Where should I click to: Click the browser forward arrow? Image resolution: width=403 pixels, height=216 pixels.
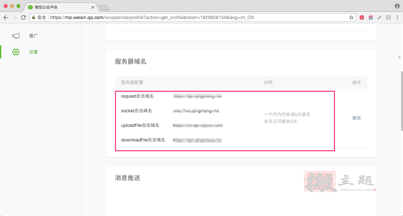coord(15,17)
